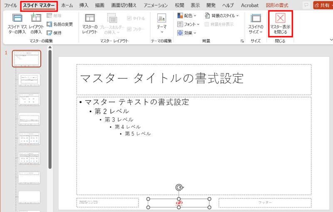Toggle the Footers (フッター) checkbox
This screenshot has height=212, width=333.
point(136,29)
